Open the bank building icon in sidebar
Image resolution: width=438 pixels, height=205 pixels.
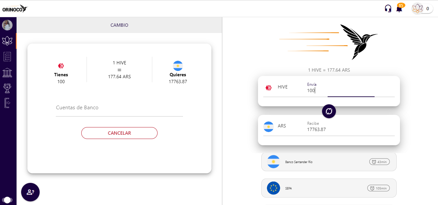[x=7, y=73]
